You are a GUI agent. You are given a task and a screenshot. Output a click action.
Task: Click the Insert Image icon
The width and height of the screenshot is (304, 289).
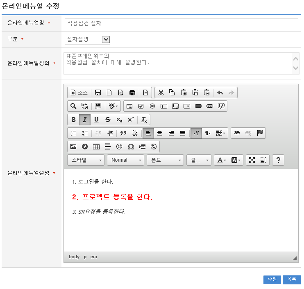73,147
